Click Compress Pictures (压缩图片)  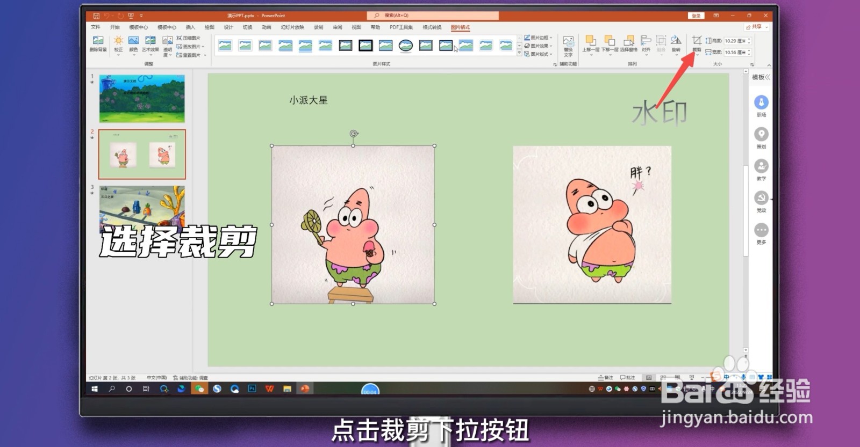tap(189, 38)
